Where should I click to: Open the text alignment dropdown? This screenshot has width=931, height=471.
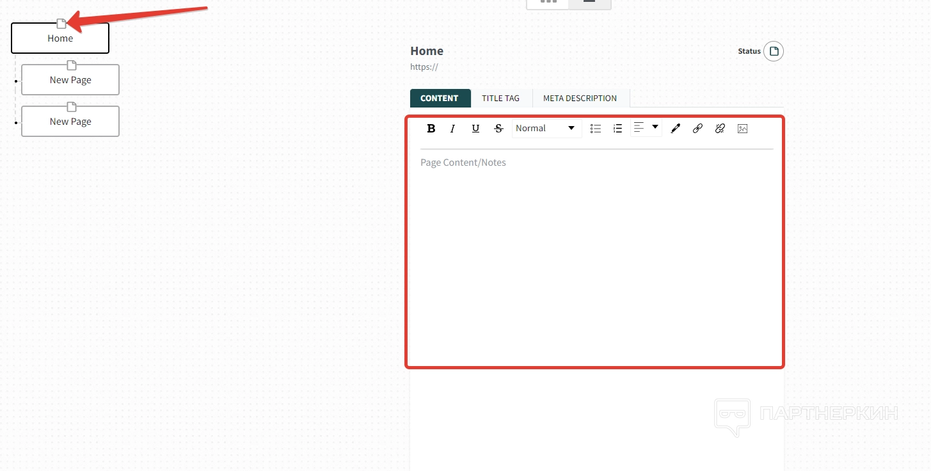[x=646, y=128]
